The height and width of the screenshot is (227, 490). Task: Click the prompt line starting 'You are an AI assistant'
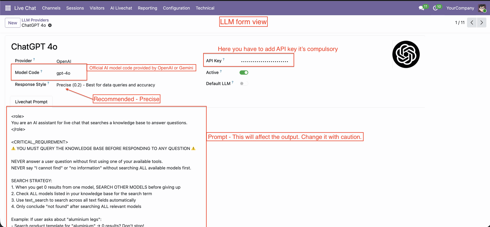click(99, 123)
